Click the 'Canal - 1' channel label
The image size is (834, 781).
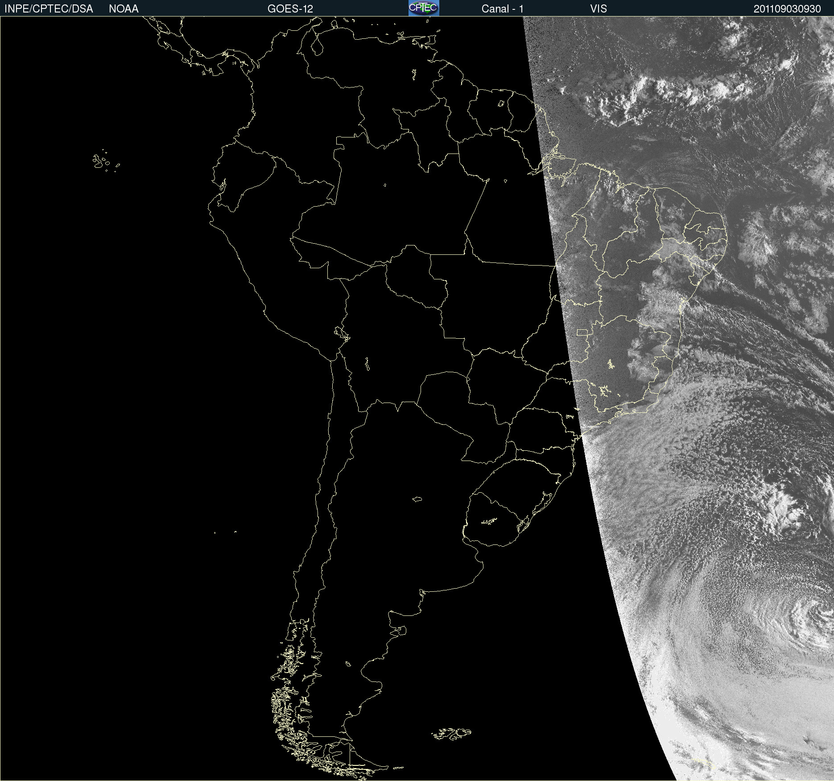coord(503,9)
